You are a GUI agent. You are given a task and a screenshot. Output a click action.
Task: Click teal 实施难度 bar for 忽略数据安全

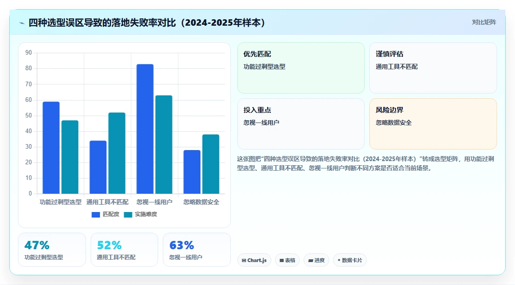tap(211, 164)
